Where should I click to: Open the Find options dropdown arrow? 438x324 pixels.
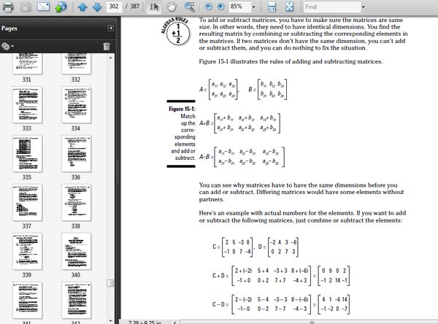[x=363, y=7]
